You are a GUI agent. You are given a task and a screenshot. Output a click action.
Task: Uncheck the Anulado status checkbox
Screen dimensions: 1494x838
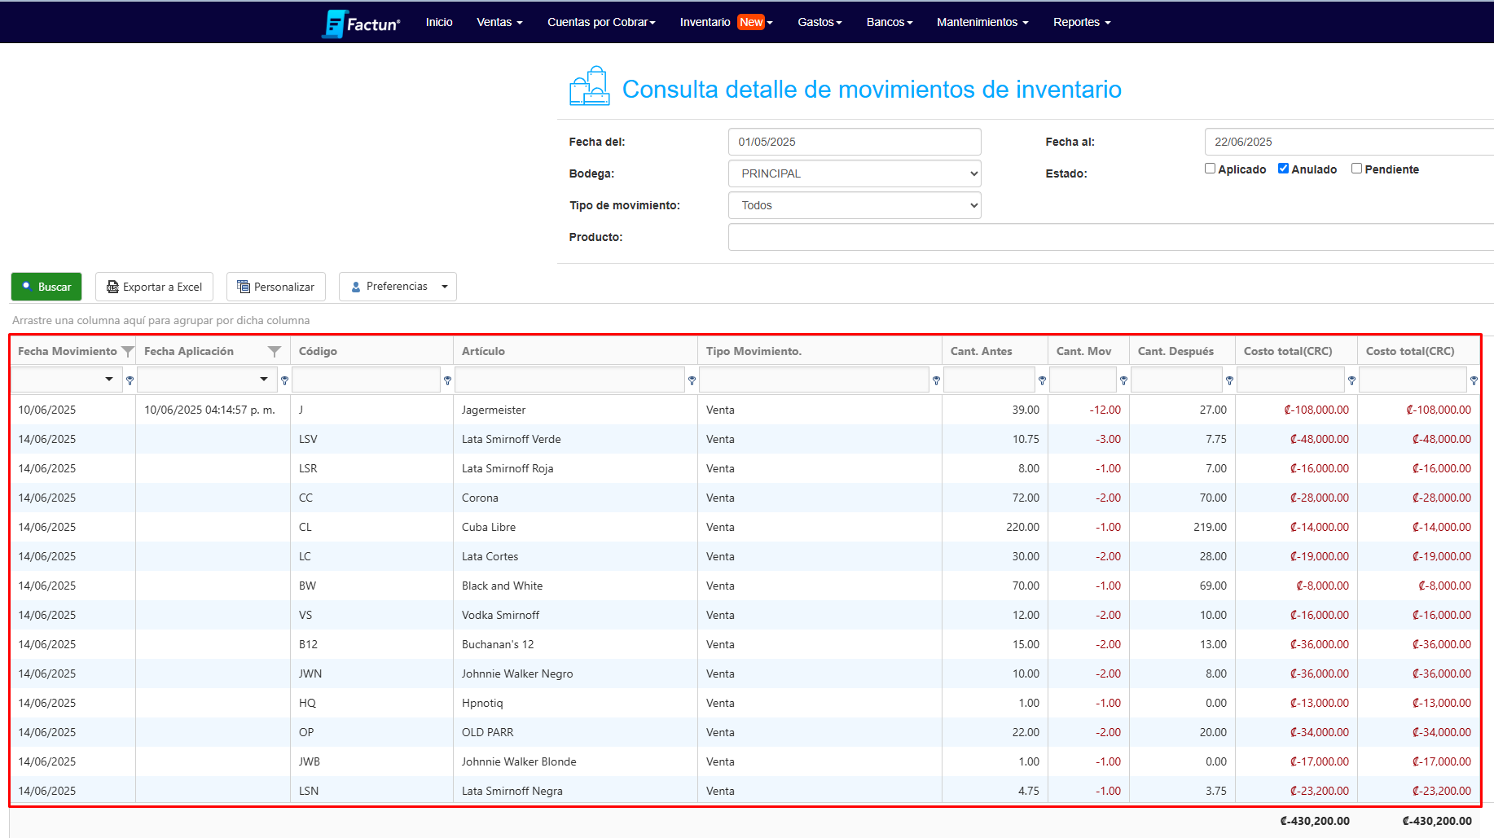tap(1283, 169)
